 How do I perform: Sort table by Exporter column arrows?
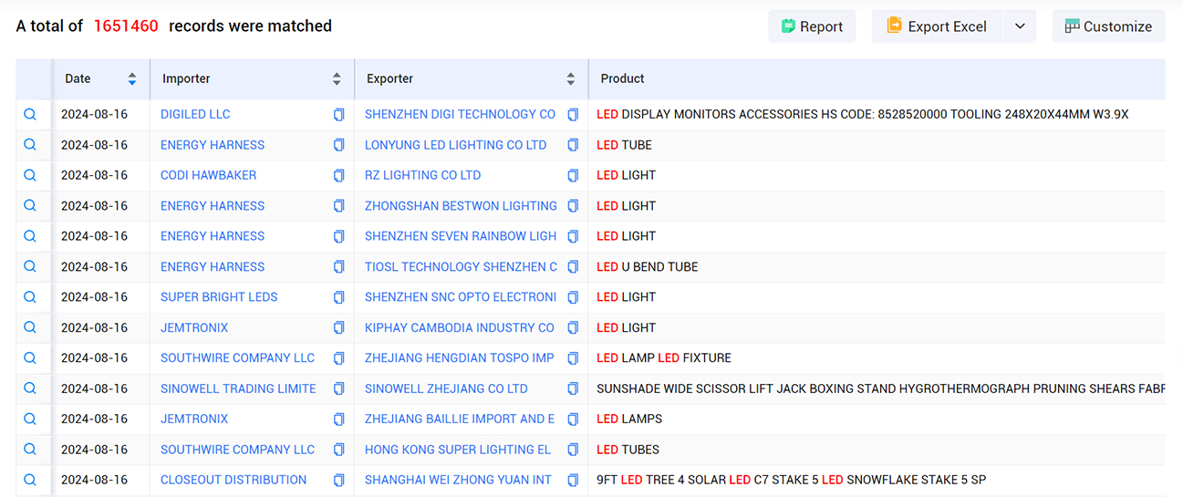pyautogui.click(x=571, y=79)
